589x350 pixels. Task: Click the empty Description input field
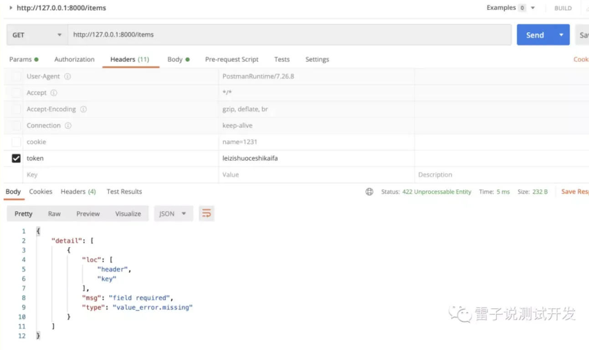(502, 175)
